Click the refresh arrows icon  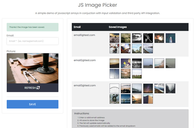38,88
